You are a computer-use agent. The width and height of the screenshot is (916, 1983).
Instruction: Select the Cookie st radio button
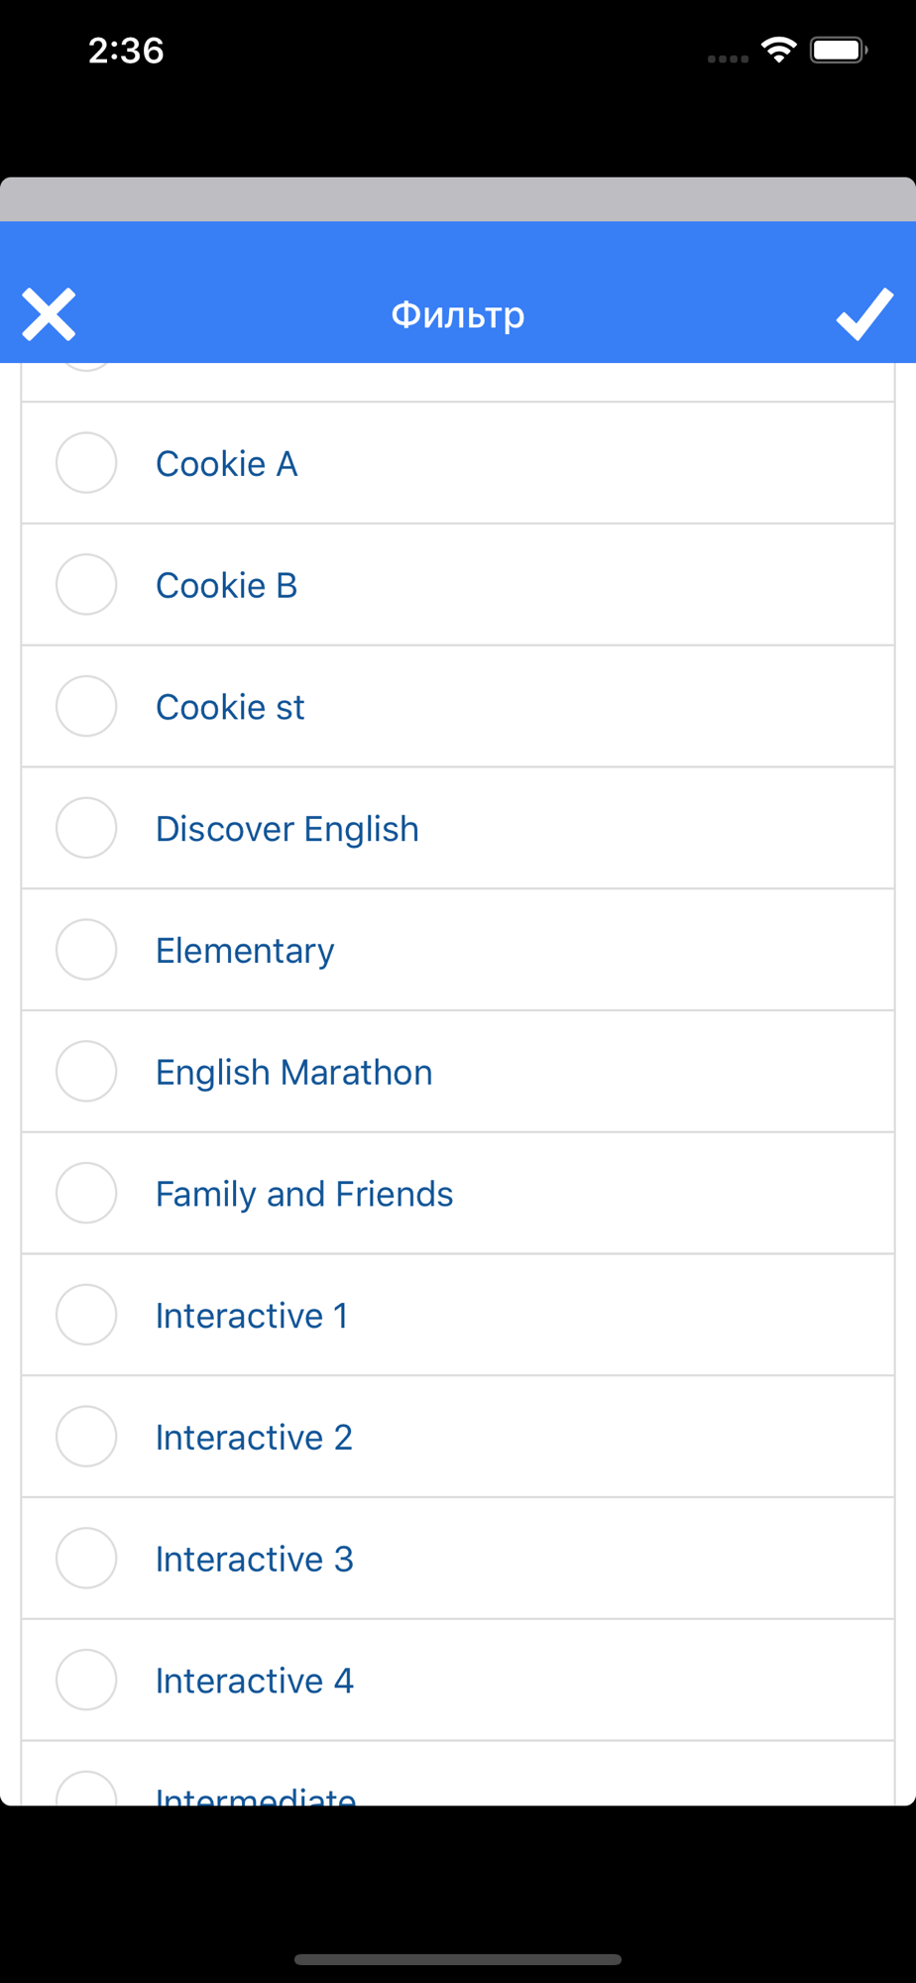tap(86, 707)
